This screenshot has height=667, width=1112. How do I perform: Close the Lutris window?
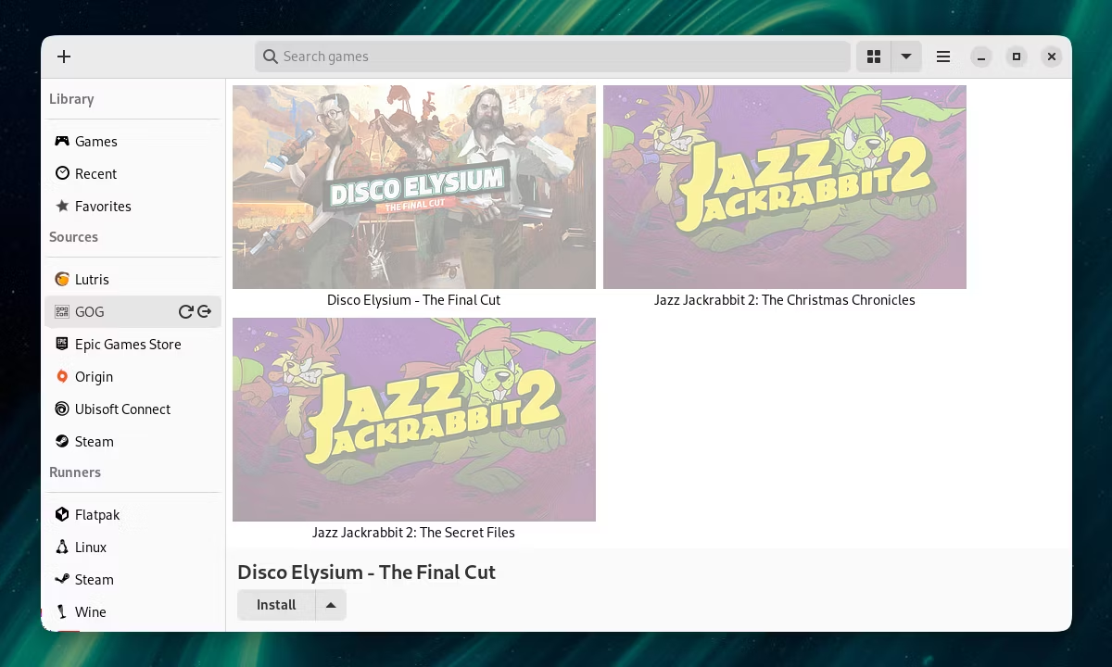(1052, 57)
